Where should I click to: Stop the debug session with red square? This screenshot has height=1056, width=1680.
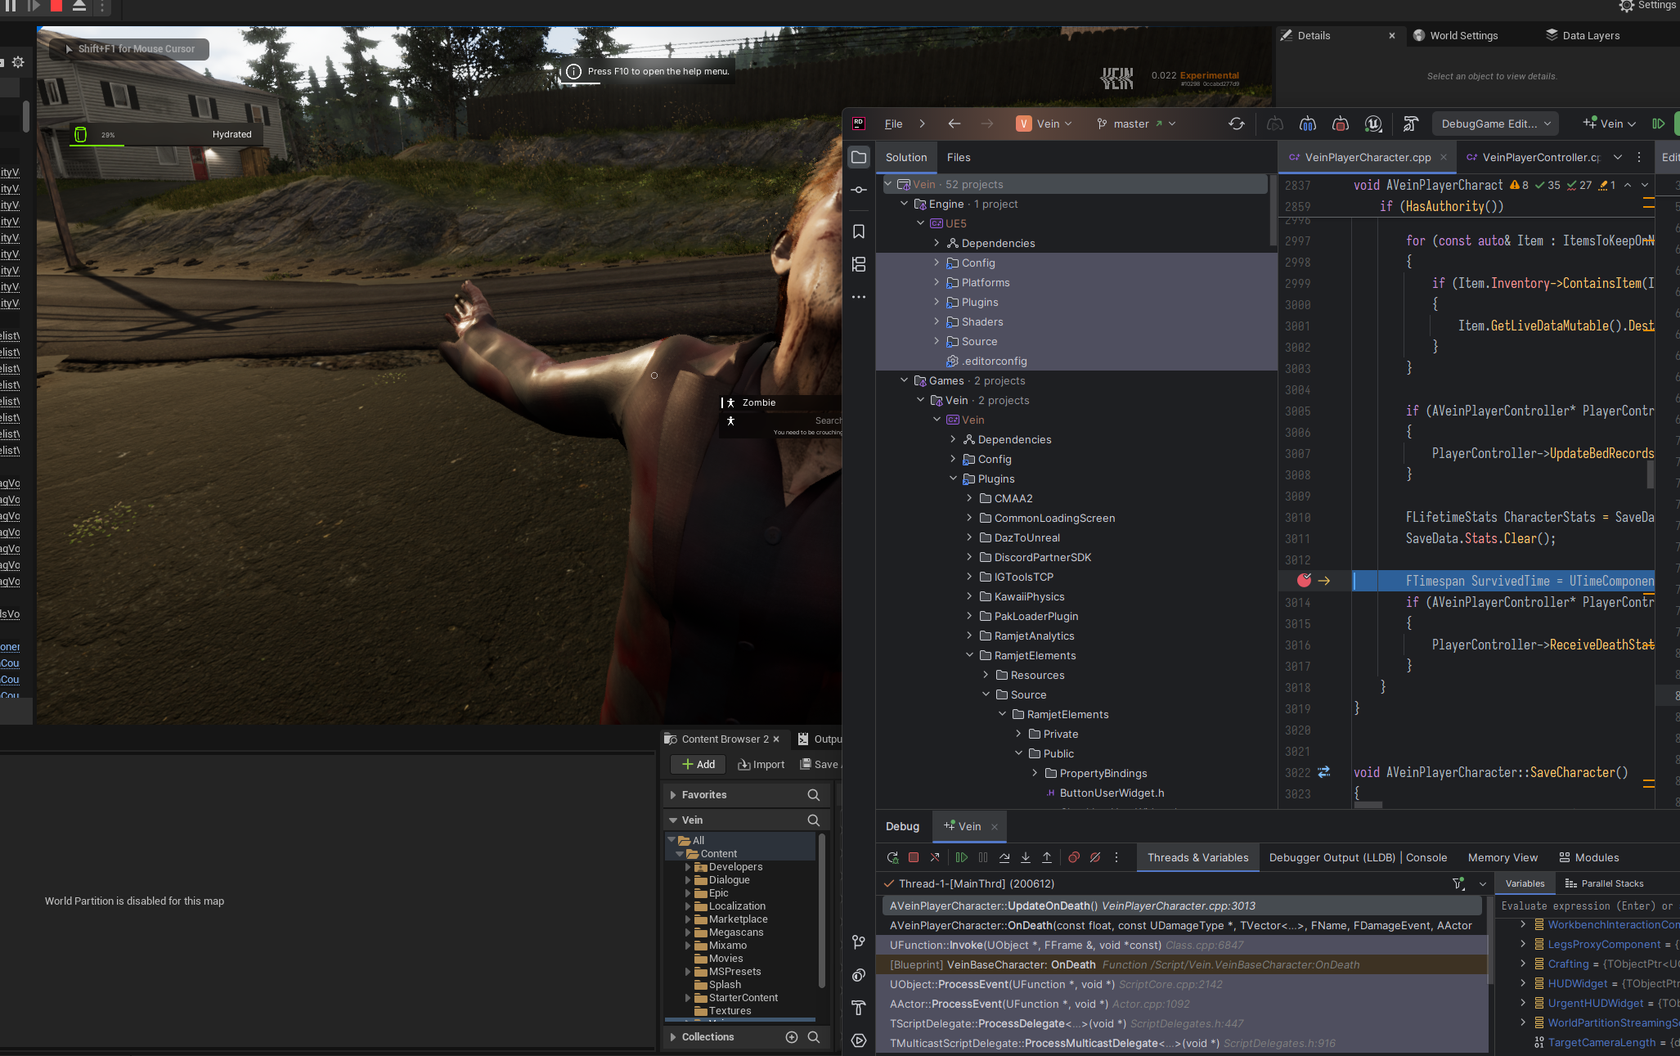tap(914, 857)
